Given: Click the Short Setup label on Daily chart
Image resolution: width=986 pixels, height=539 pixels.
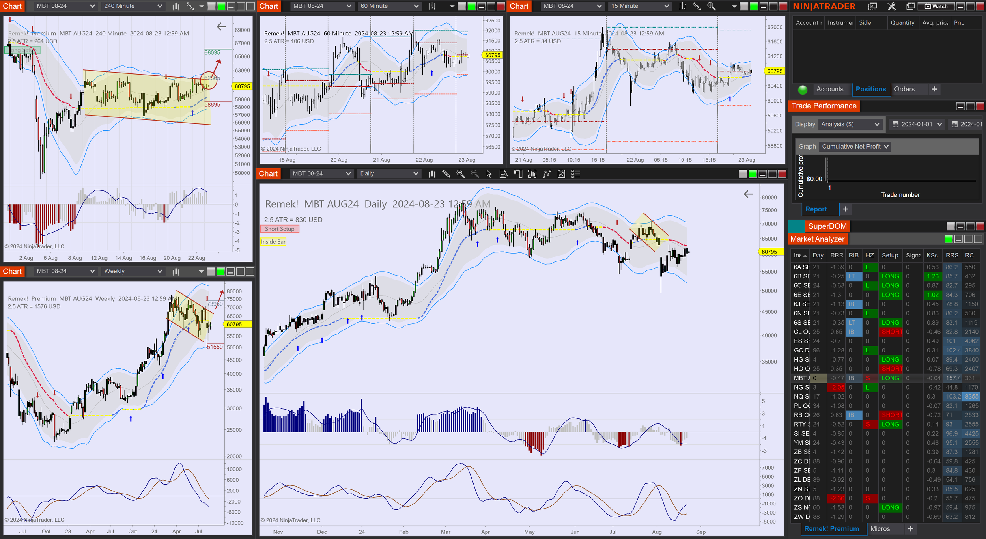Looking at the screenshot, I should coord(280,229).
